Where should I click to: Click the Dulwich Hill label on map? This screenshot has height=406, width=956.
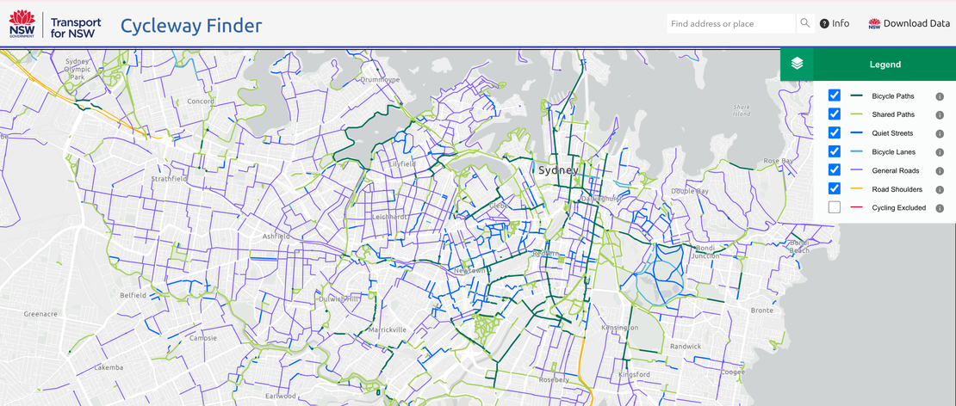click(340, 298)
